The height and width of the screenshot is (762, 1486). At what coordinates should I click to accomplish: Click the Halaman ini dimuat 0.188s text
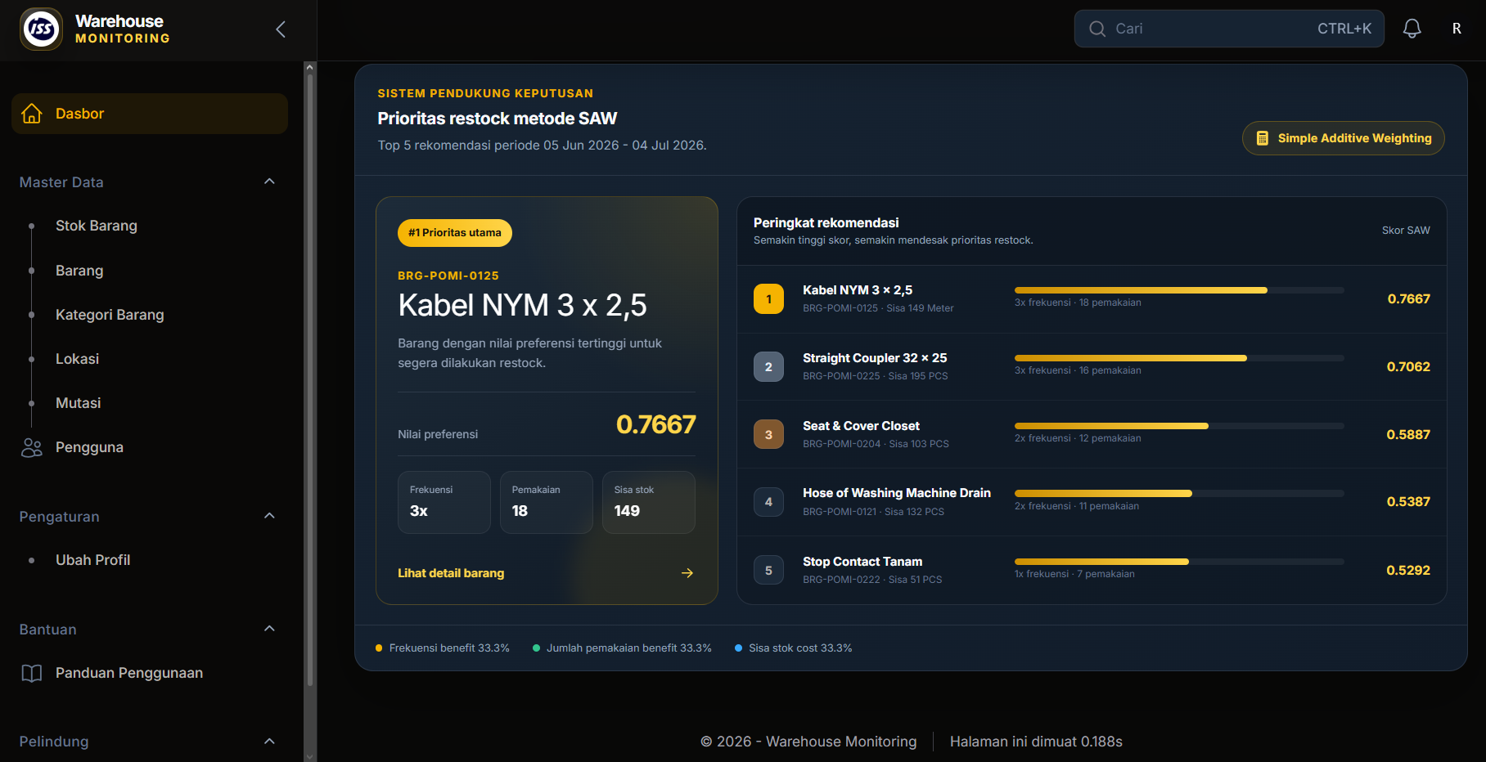pyautogui.click(x=1036, y=742)
